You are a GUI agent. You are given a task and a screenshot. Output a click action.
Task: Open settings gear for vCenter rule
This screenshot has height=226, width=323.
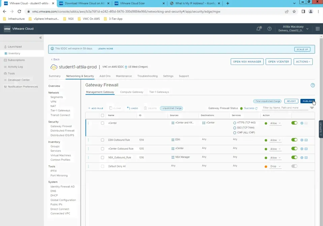[301, 123]
